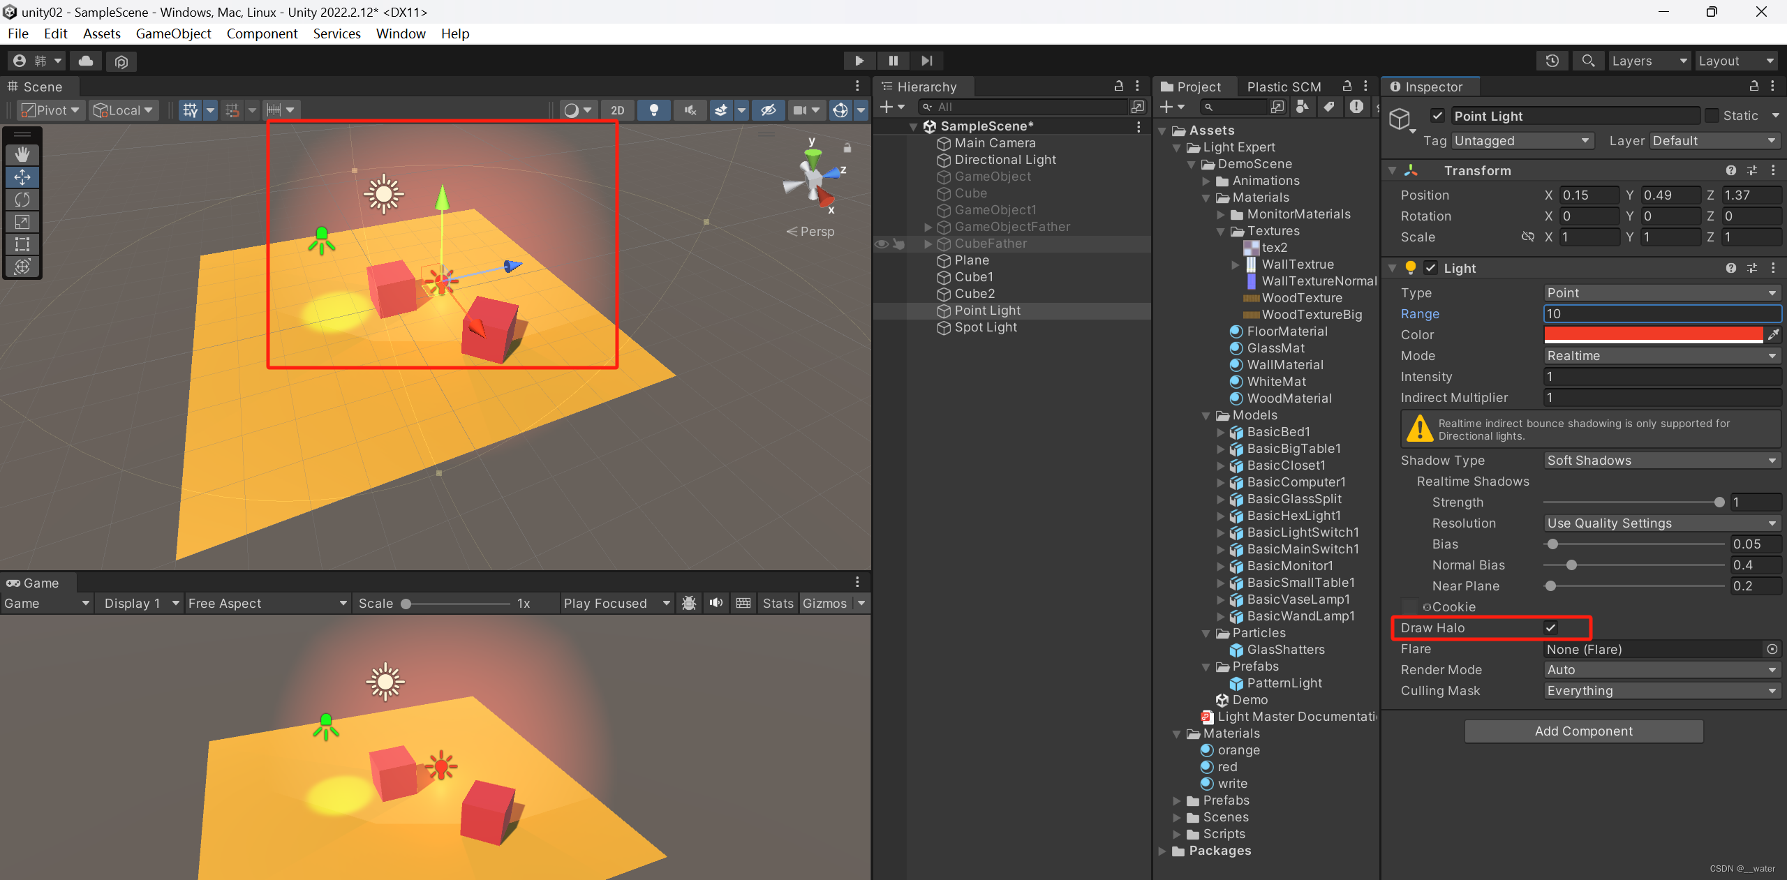The image size is (1787, 880).
Task: Switch to the Plastic SCM tab
Action: pyautogui.click(x=1284, y=87)
